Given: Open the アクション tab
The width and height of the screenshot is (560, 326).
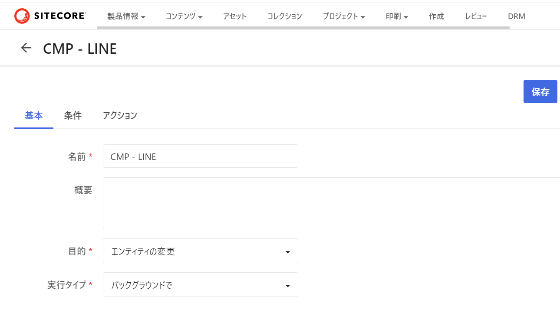Looking at the screenshot, I should 120,115.
